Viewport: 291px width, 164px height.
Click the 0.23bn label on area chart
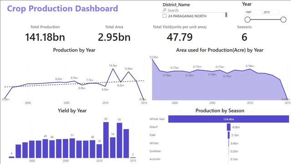coord(154,57)
